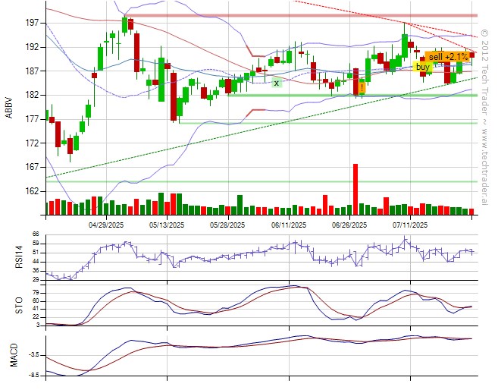498x390 pixels.
Task: Select the green "x" marker on chart
Action: (x=277, y=83)
